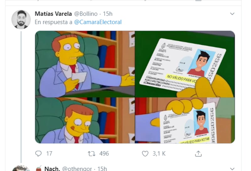This screenshot has height=171, width=251.
Task: Open the @othengor handle
Action: [77, 168]
